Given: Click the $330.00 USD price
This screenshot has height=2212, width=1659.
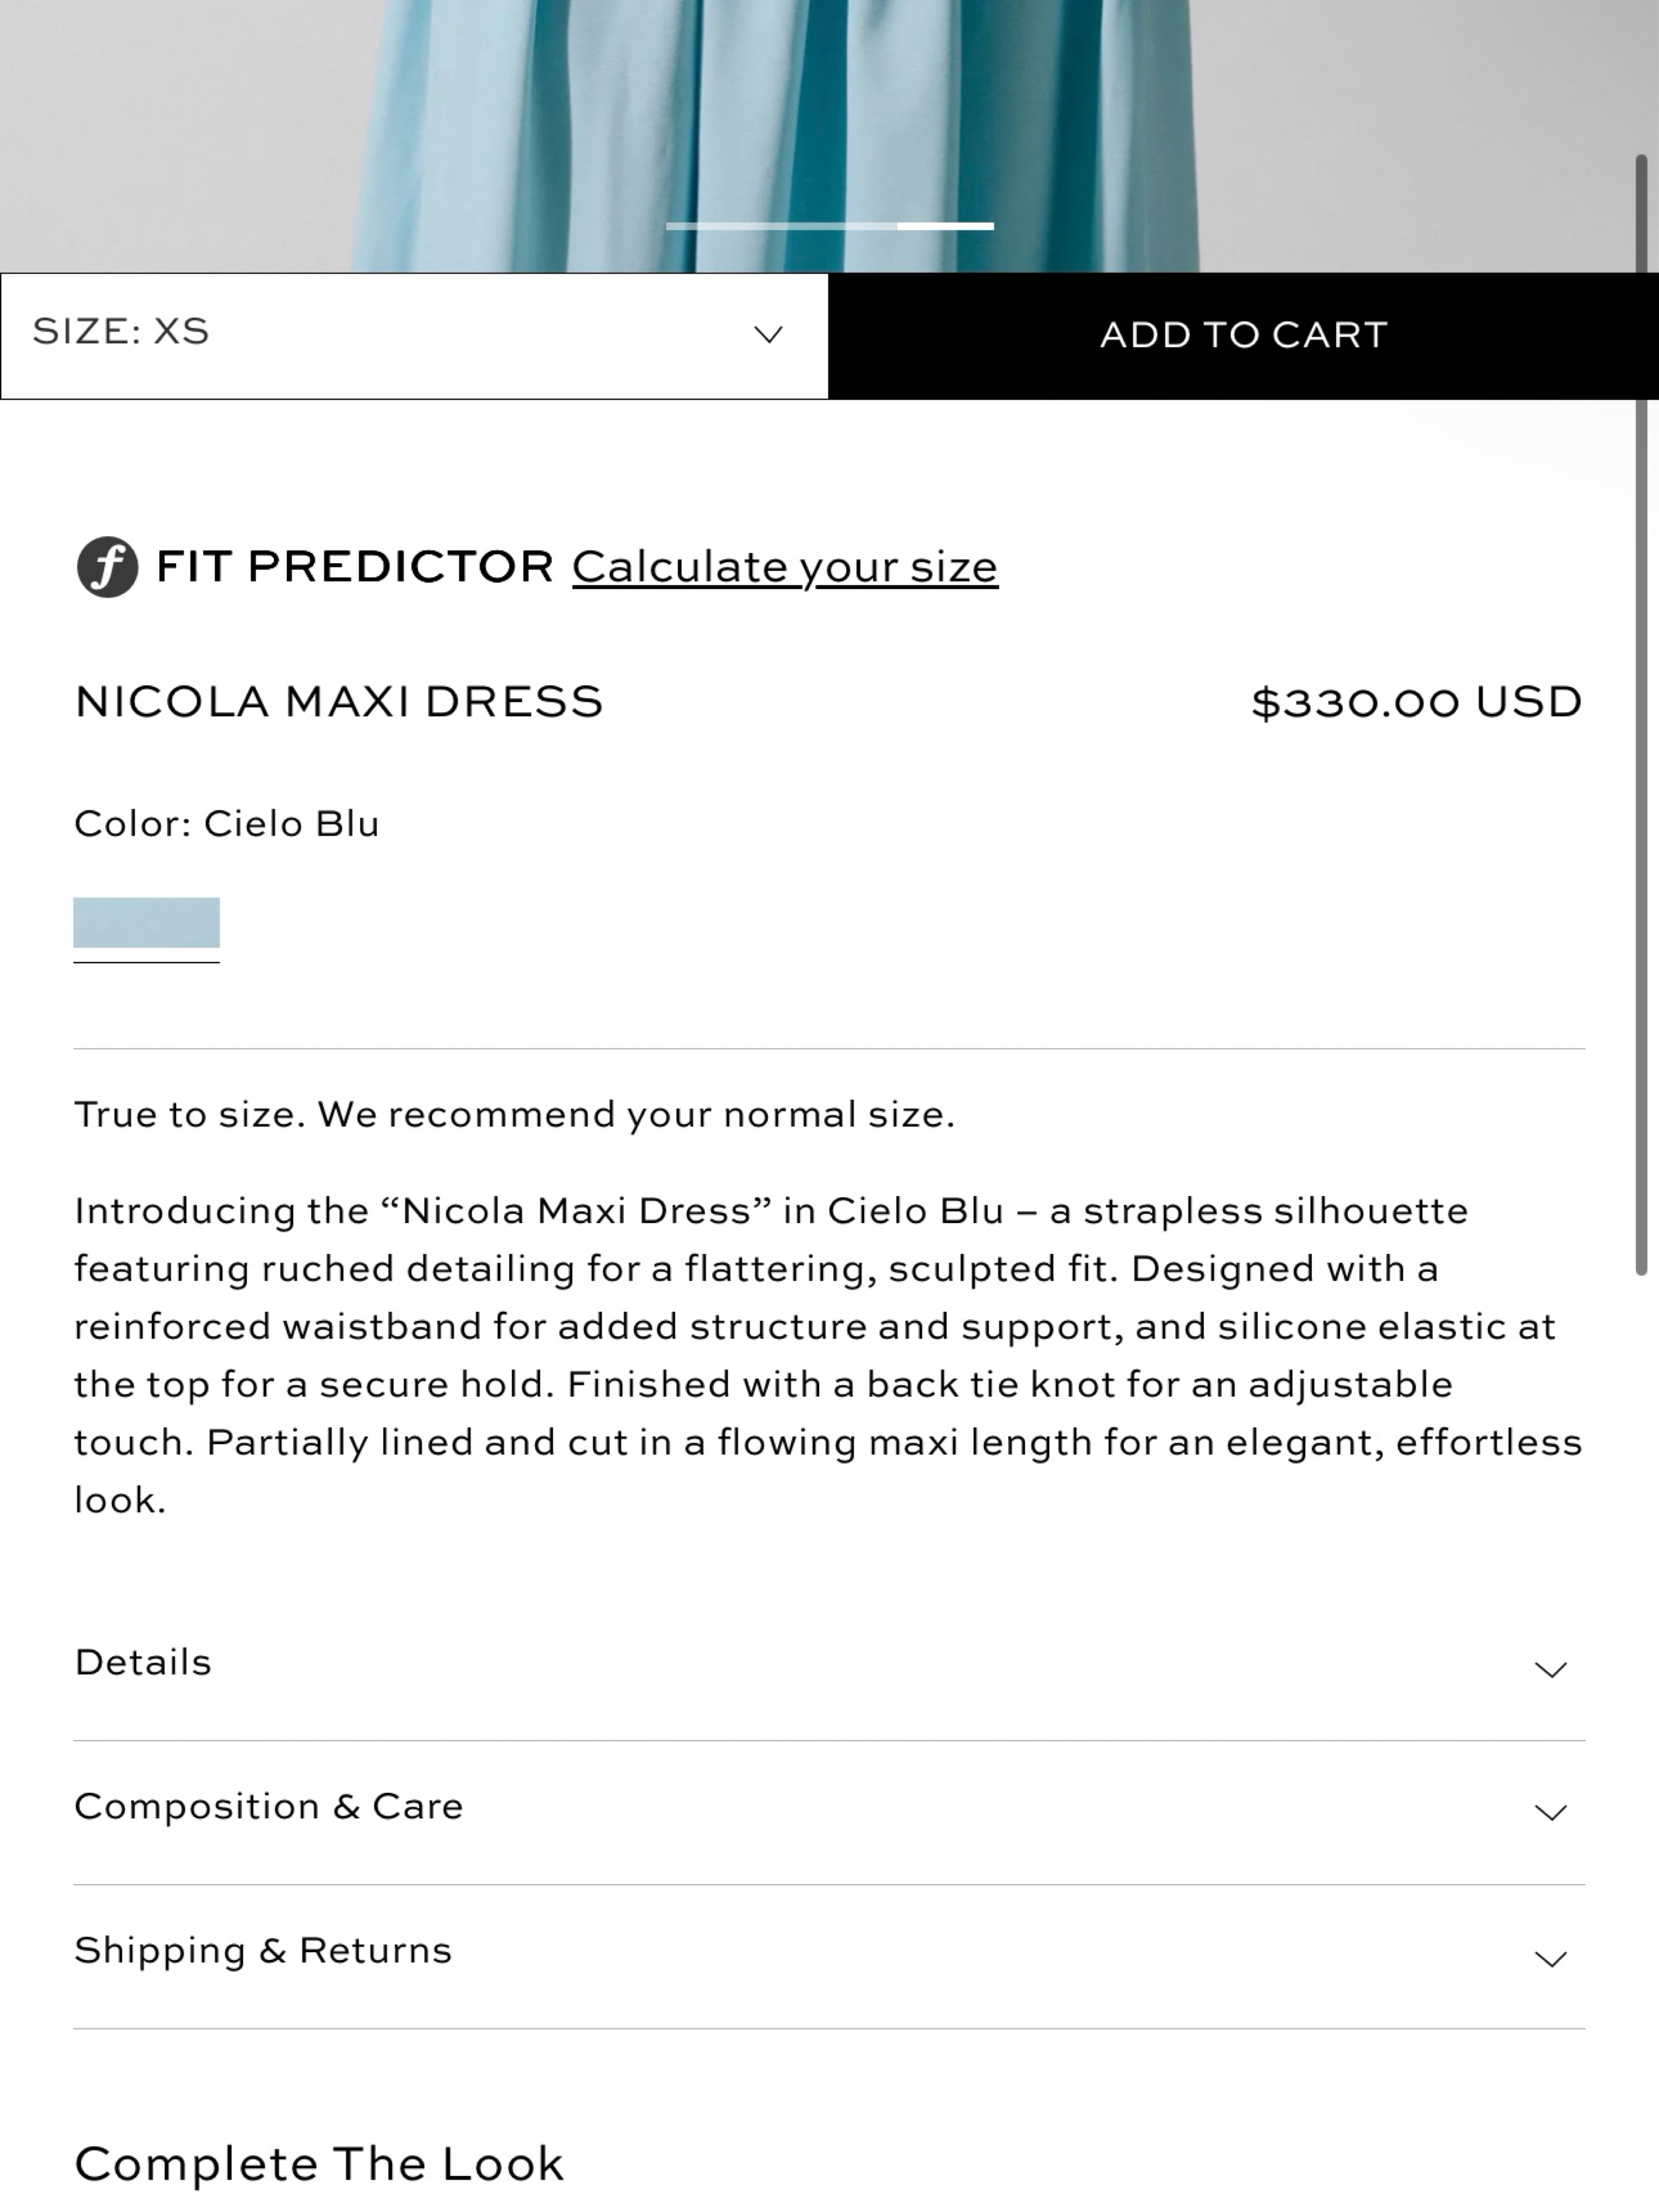Looking at the screenshot, I should coord(1417,702).
